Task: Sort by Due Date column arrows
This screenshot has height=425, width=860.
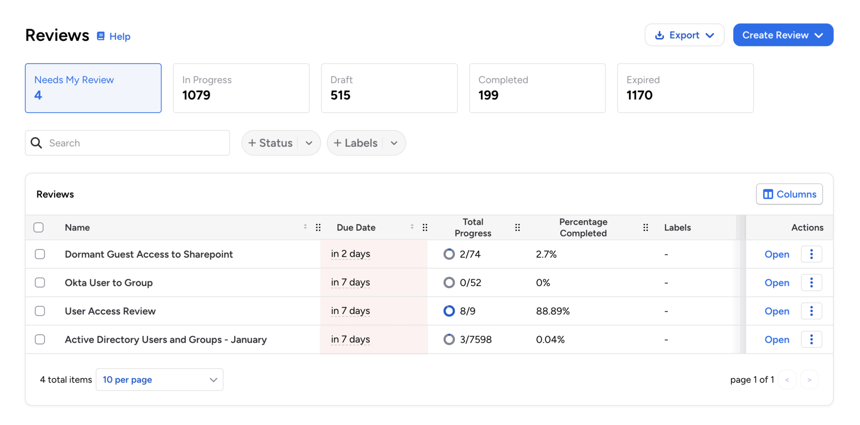Action: pyautogui.click(x=412, y=227)
